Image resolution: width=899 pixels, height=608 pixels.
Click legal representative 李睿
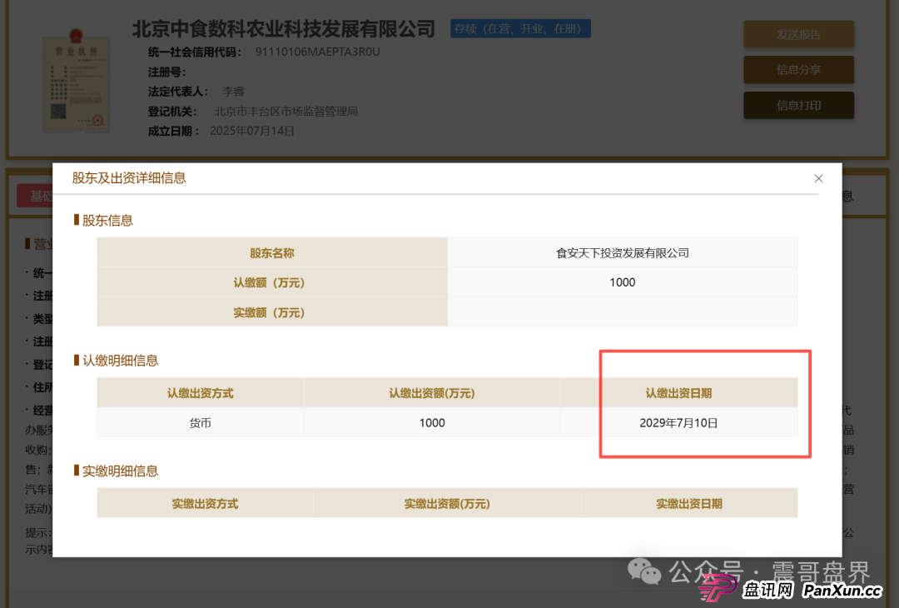(233, 91)
